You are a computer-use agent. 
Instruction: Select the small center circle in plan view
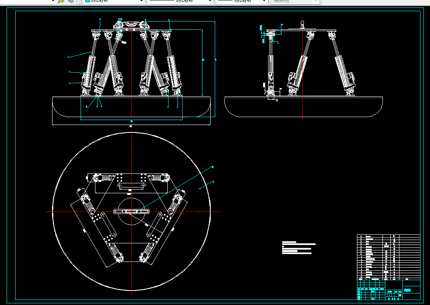coord(131,211)
